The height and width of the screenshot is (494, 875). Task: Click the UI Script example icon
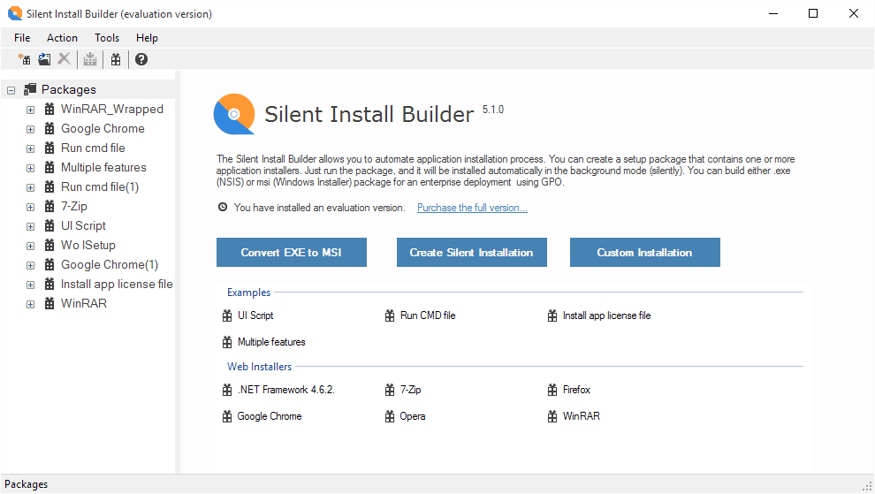[227, 315]
